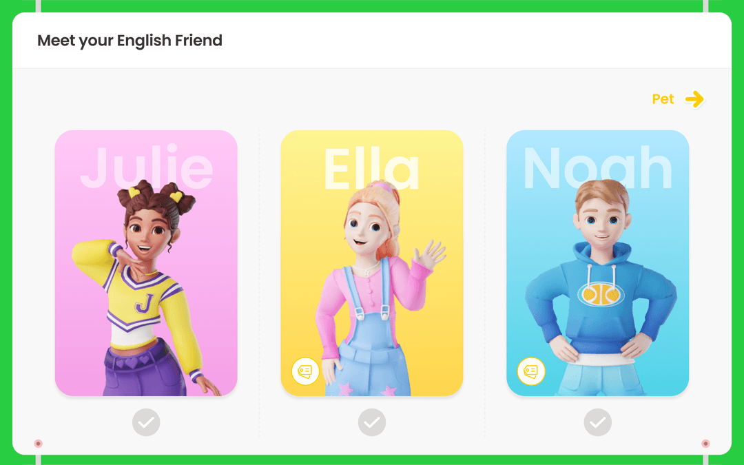744x465 pixels.
Task: Select Julie using her checkmark circle
Action: 146,422
